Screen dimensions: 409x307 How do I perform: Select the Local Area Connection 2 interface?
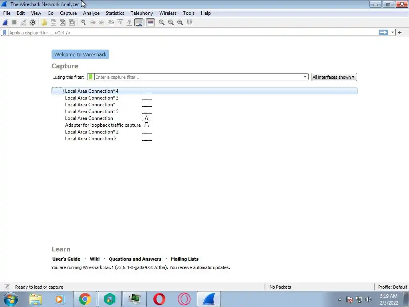click(204, 139)
